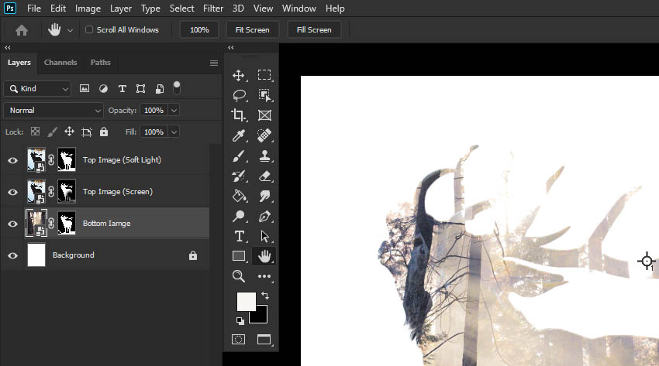Collapse the Layers panel group arrows
The height and width of the screenshot is (366, 659).
point(8,47)
